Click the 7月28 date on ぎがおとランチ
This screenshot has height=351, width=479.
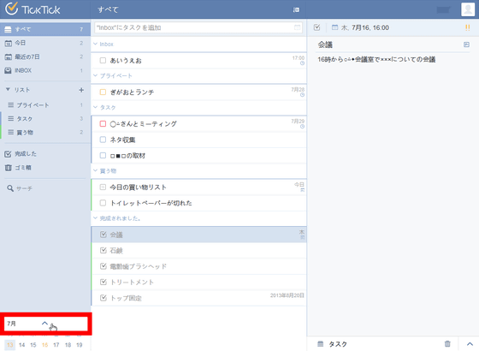tap(298, 89)
